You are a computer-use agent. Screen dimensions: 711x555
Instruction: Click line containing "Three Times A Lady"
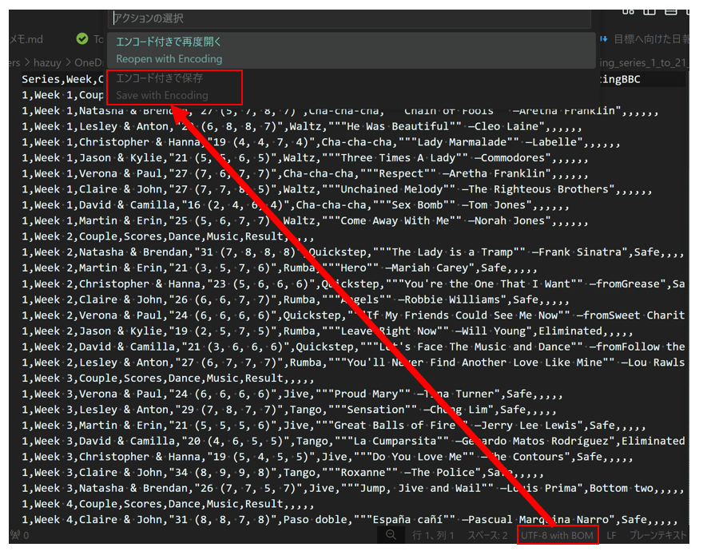[304, 158]
